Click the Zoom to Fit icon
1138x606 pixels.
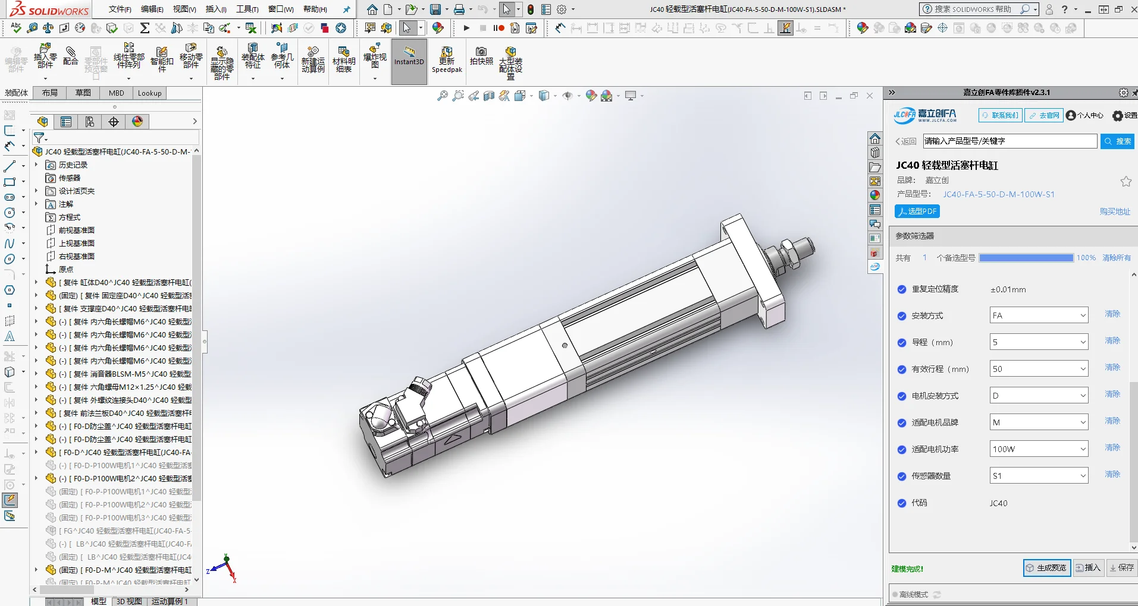pos(442,96)
